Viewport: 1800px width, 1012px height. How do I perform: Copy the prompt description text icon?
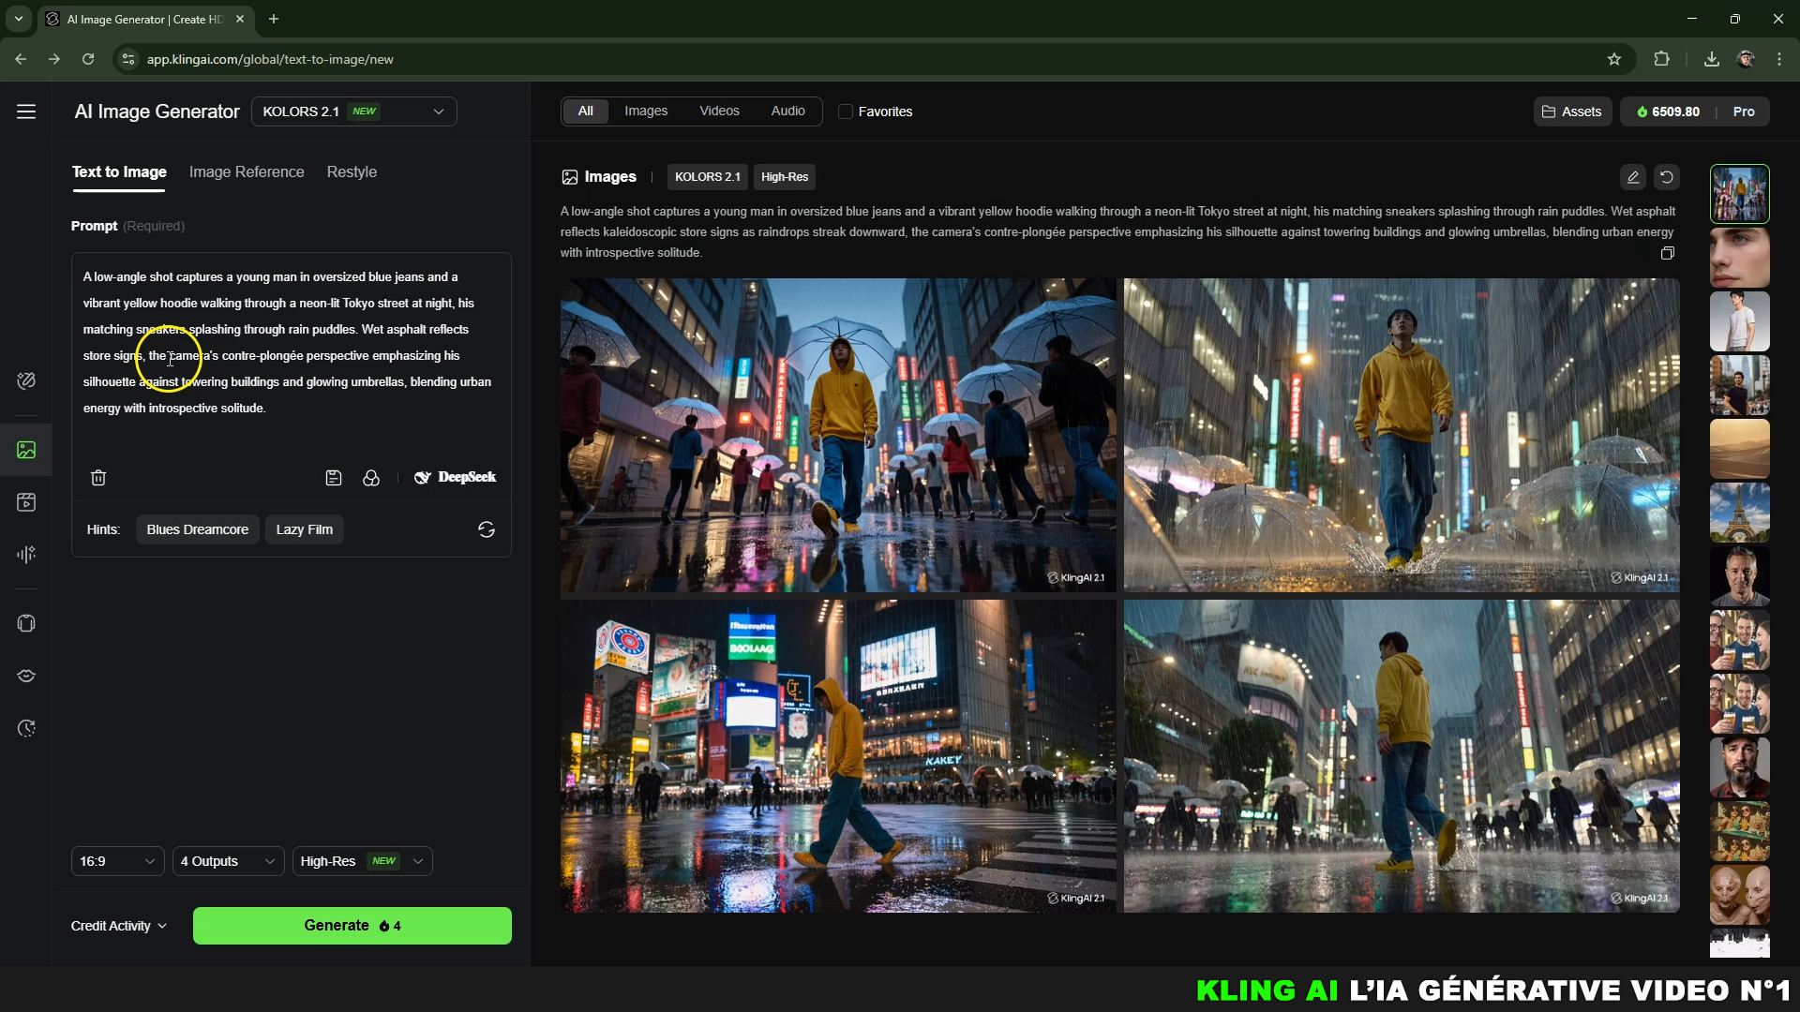[x=1668, y=253]
